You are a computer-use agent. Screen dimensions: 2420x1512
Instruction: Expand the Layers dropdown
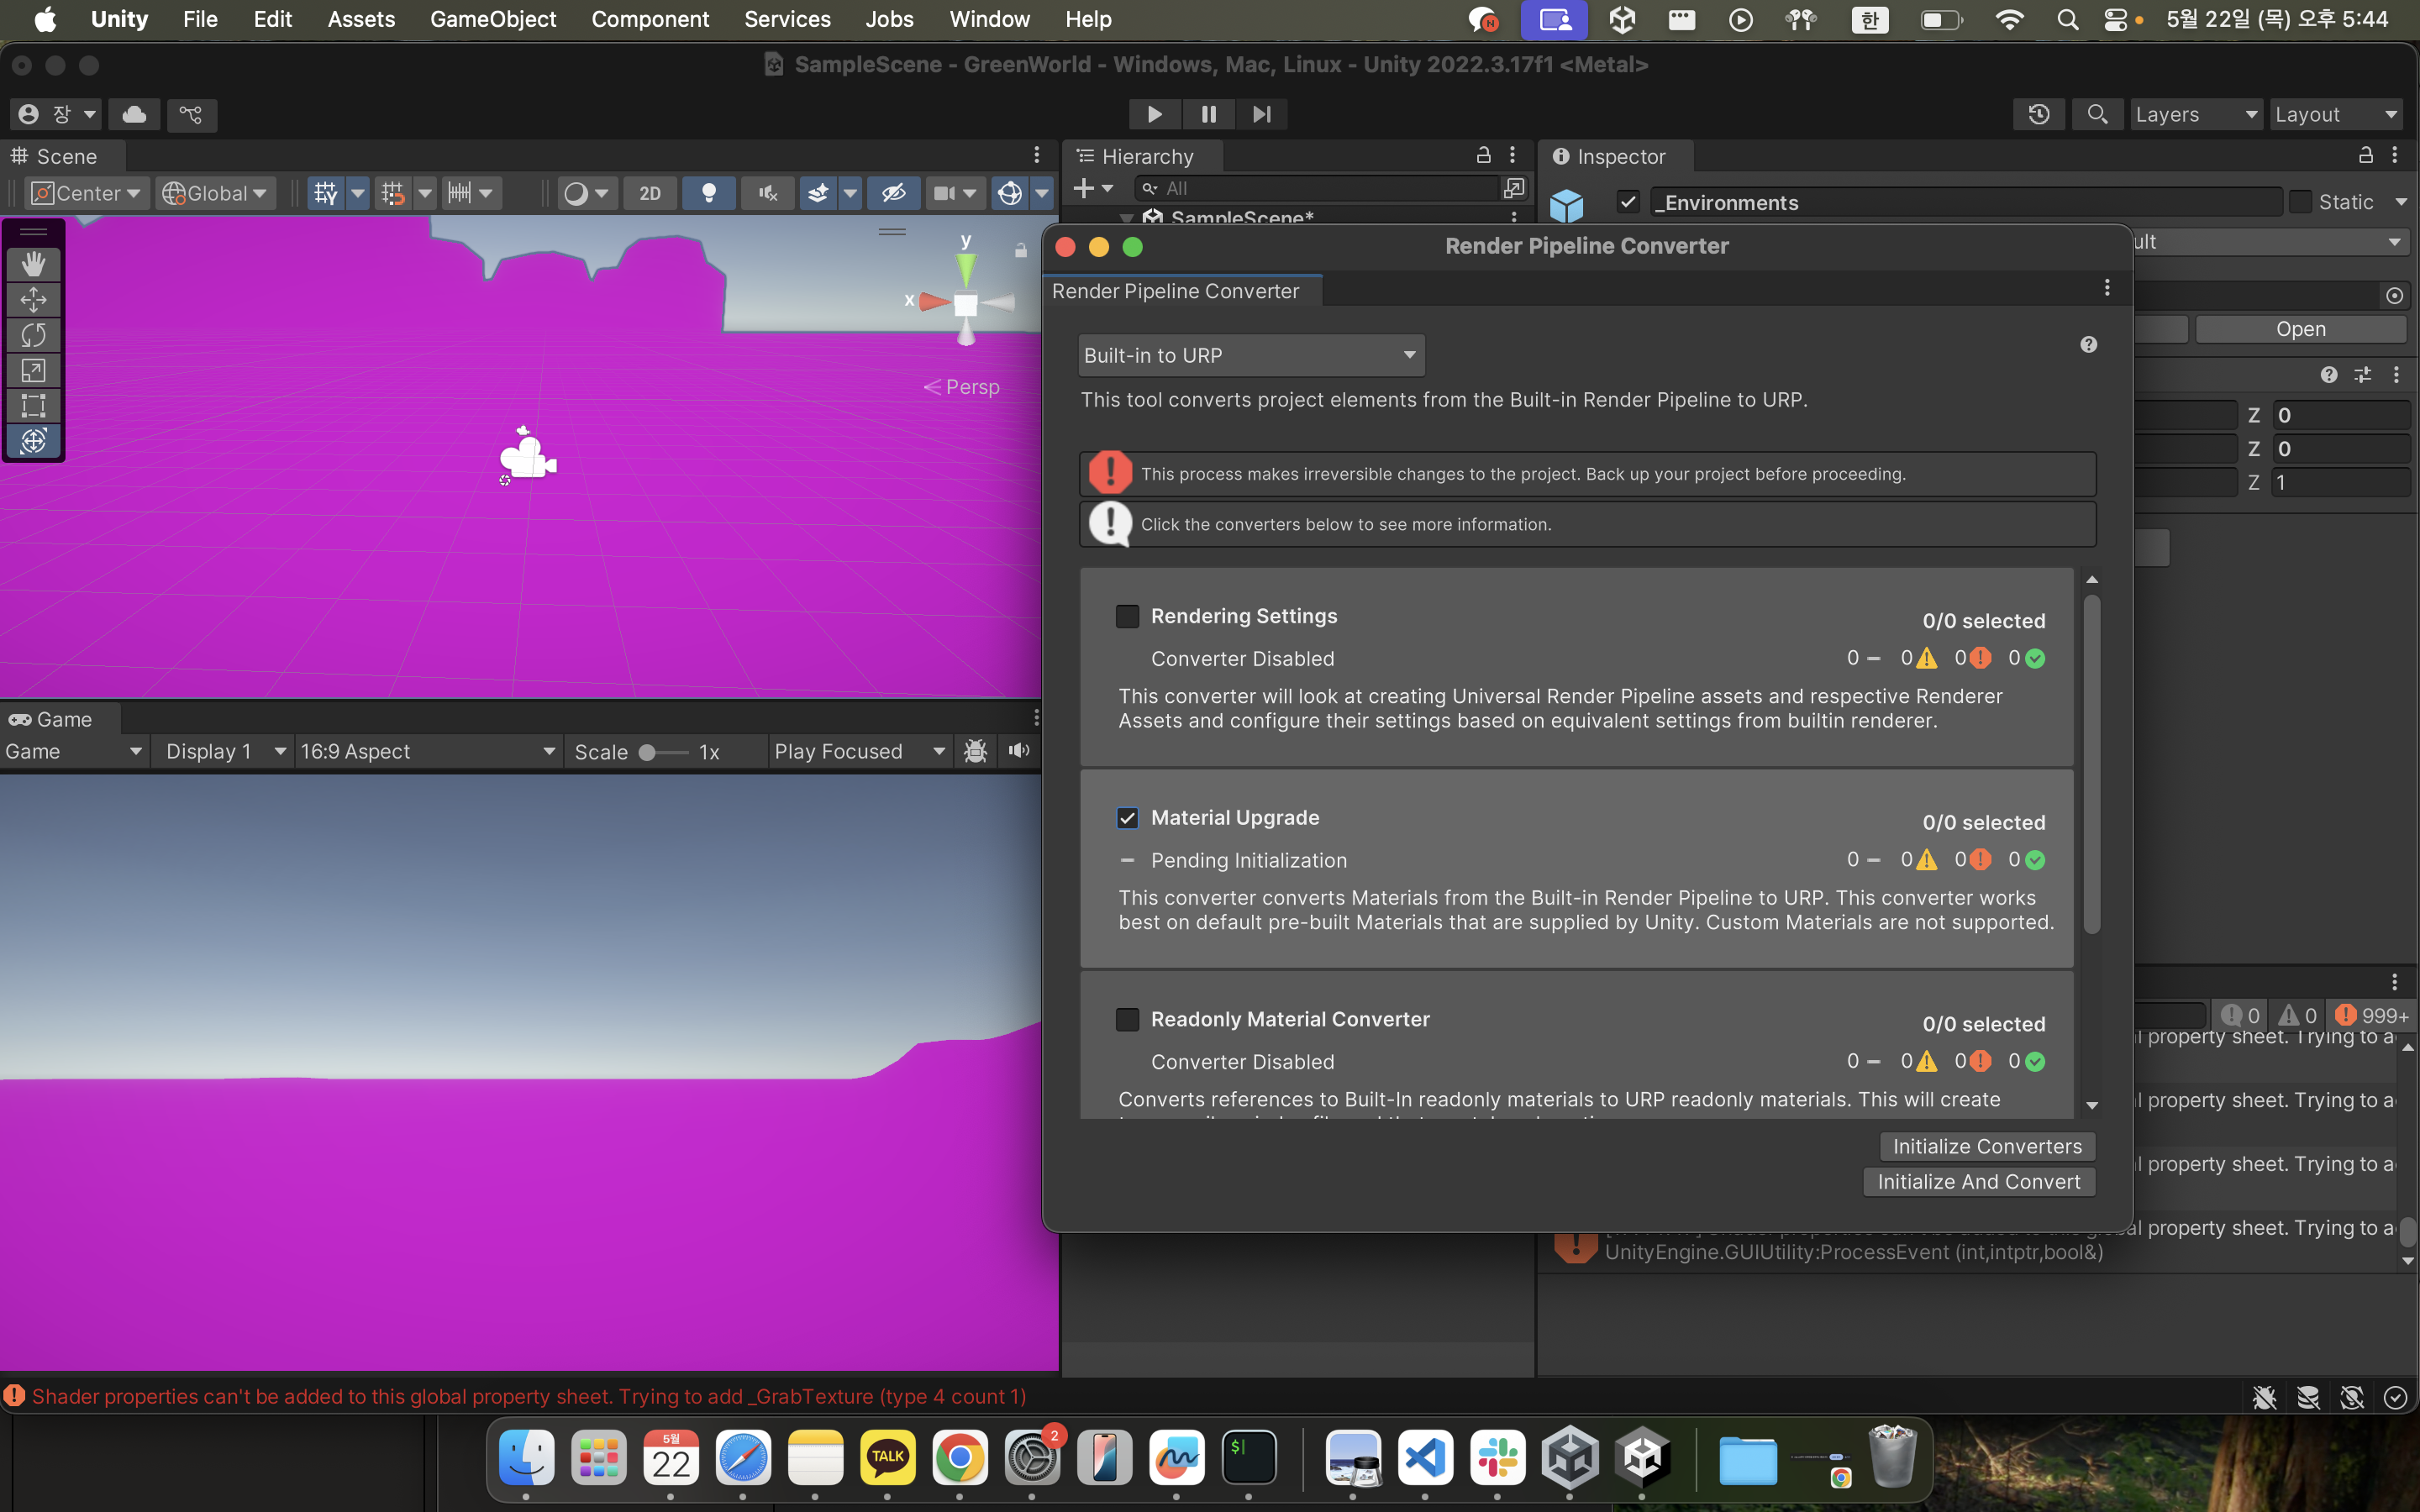click(2195, 114)
